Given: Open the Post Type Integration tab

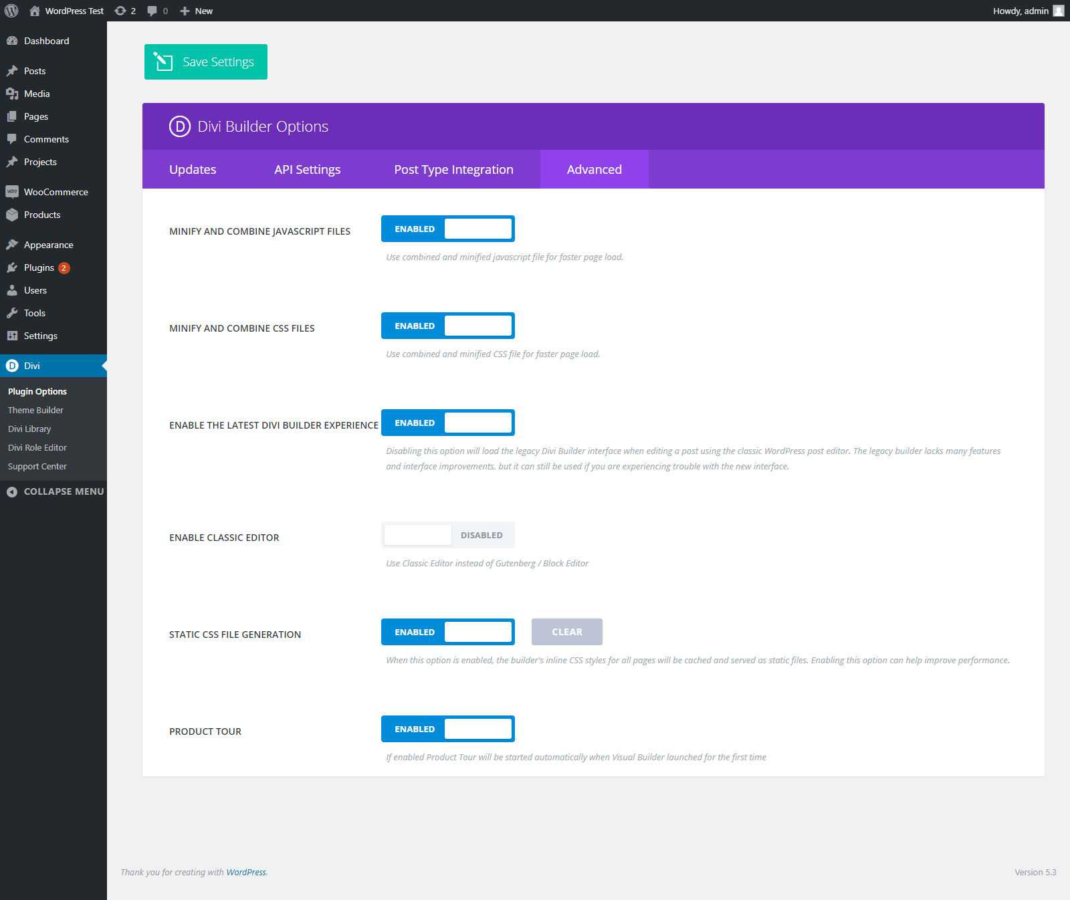Looking at the screenshot, I should [x=454, y=169].
